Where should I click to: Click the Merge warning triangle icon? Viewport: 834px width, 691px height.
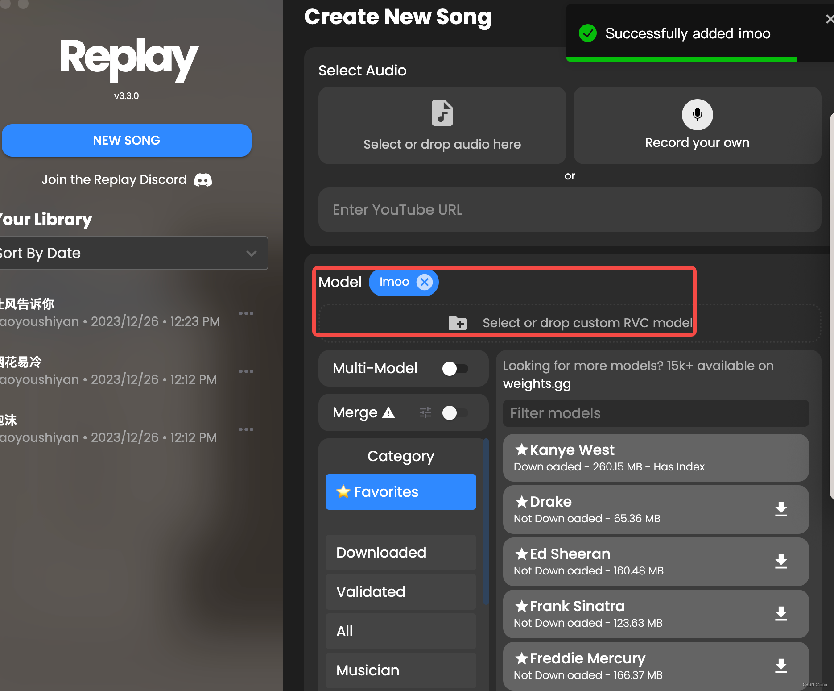pos(388,412)
